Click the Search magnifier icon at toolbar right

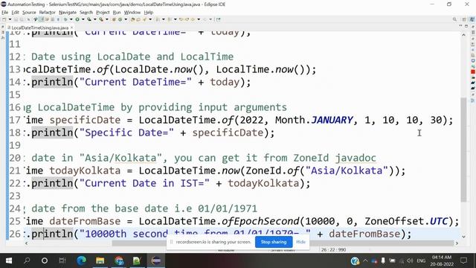(x=454, y=19)
